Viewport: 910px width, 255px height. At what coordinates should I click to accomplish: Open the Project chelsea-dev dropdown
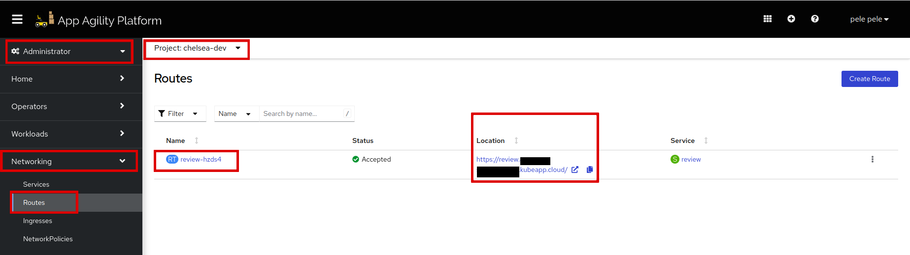coord(197,48)
